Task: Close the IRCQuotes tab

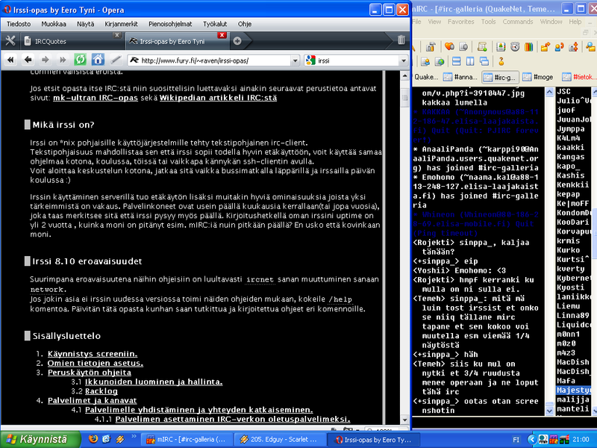Action: (117, 35)
